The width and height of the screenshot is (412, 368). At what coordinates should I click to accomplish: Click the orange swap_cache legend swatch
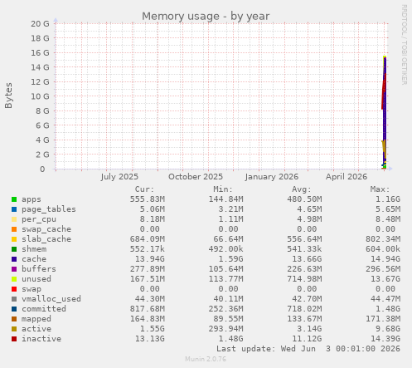(x=14, y=229)
